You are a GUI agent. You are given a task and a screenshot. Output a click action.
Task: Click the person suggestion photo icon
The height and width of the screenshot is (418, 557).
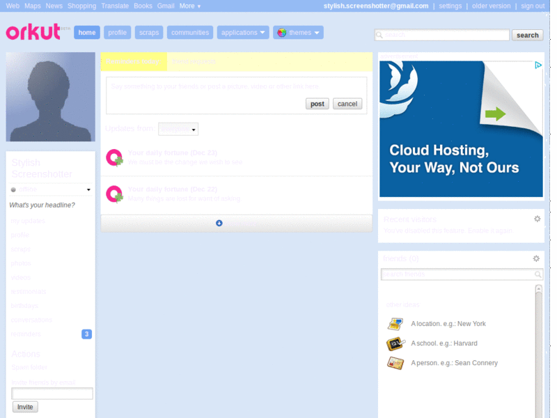395,363
